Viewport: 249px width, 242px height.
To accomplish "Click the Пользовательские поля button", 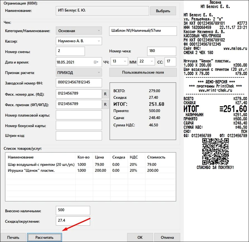I will coord(143,72).
